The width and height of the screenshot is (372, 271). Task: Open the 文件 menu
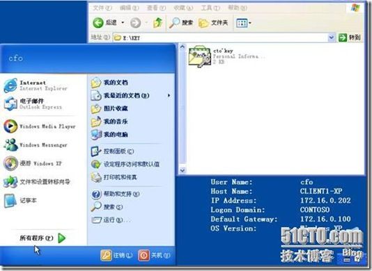pos(102,8)
